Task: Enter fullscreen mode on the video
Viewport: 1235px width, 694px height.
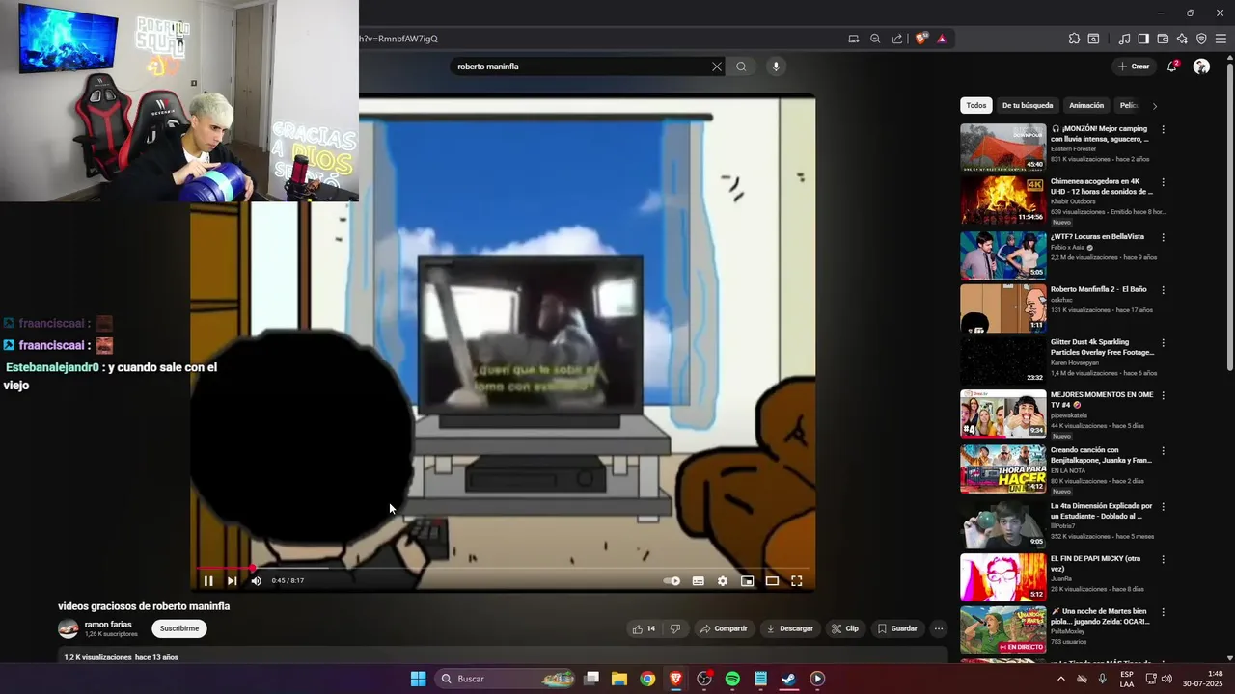Action: click(797, 581)
